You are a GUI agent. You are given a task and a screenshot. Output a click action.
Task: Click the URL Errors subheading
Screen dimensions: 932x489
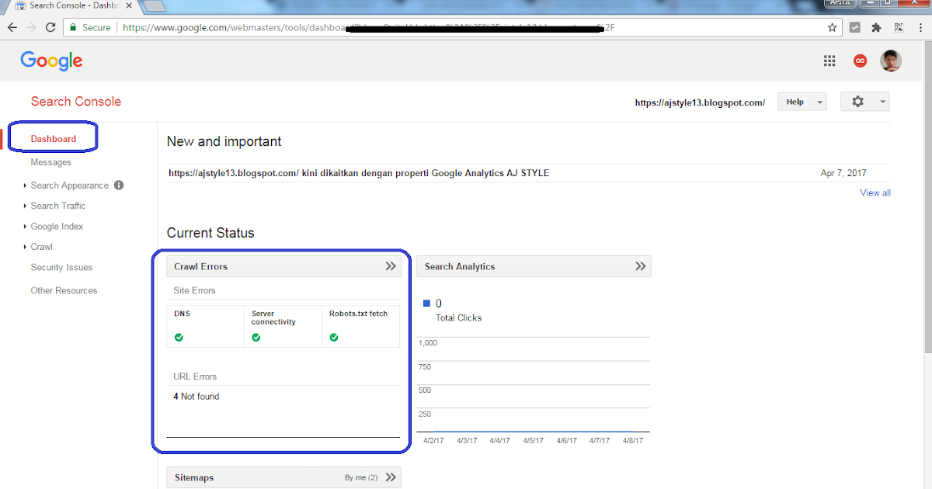pos(195,376)
